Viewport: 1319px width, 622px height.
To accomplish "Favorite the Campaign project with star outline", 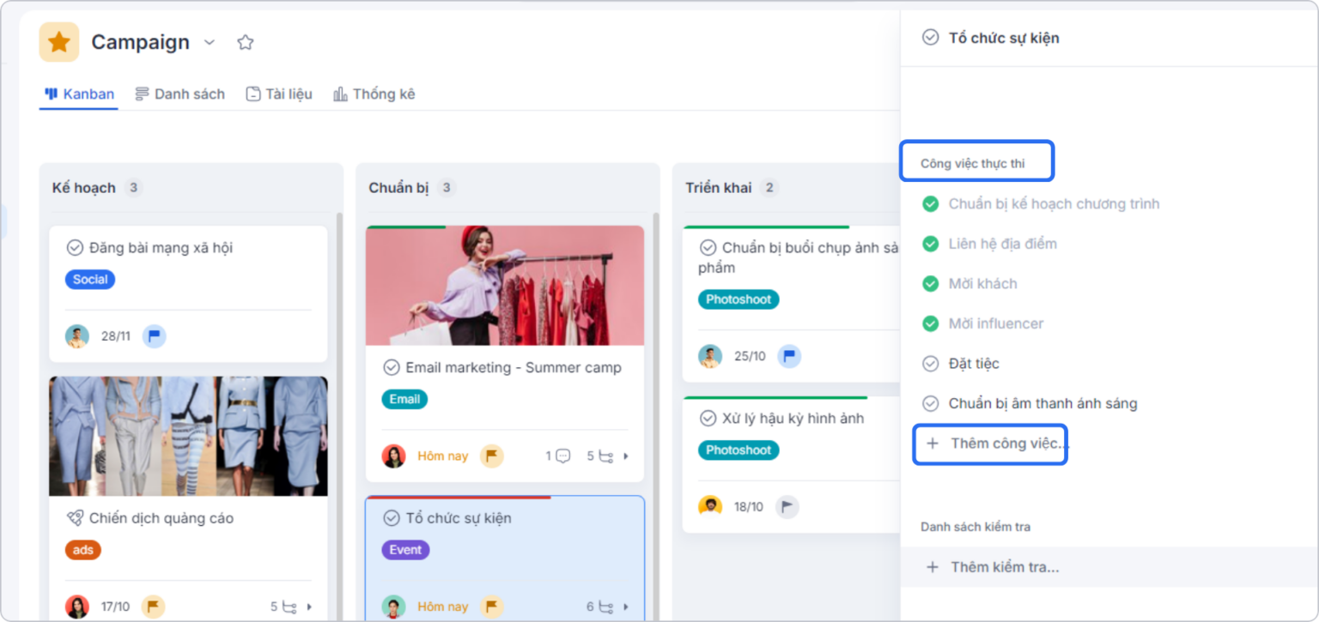I will coord(246,42).
